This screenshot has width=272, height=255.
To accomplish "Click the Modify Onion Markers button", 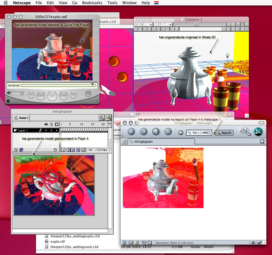I will click(x=83, y=150).
